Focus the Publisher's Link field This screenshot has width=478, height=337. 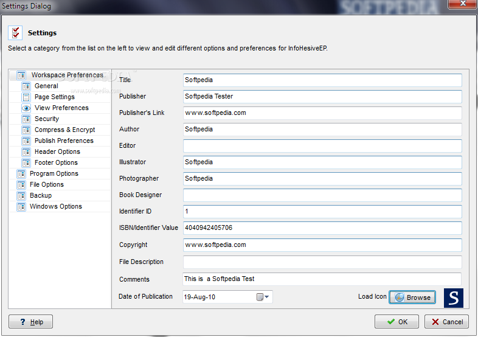pos(322,113)
